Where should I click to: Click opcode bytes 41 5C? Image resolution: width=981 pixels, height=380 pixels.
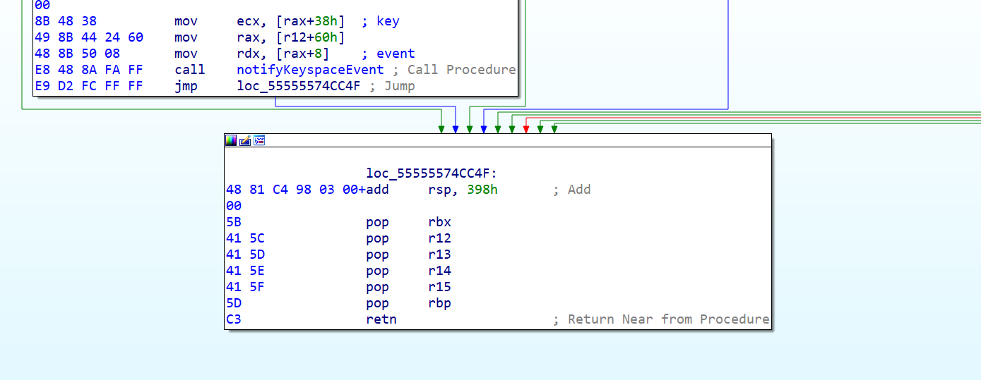[245, 238]
